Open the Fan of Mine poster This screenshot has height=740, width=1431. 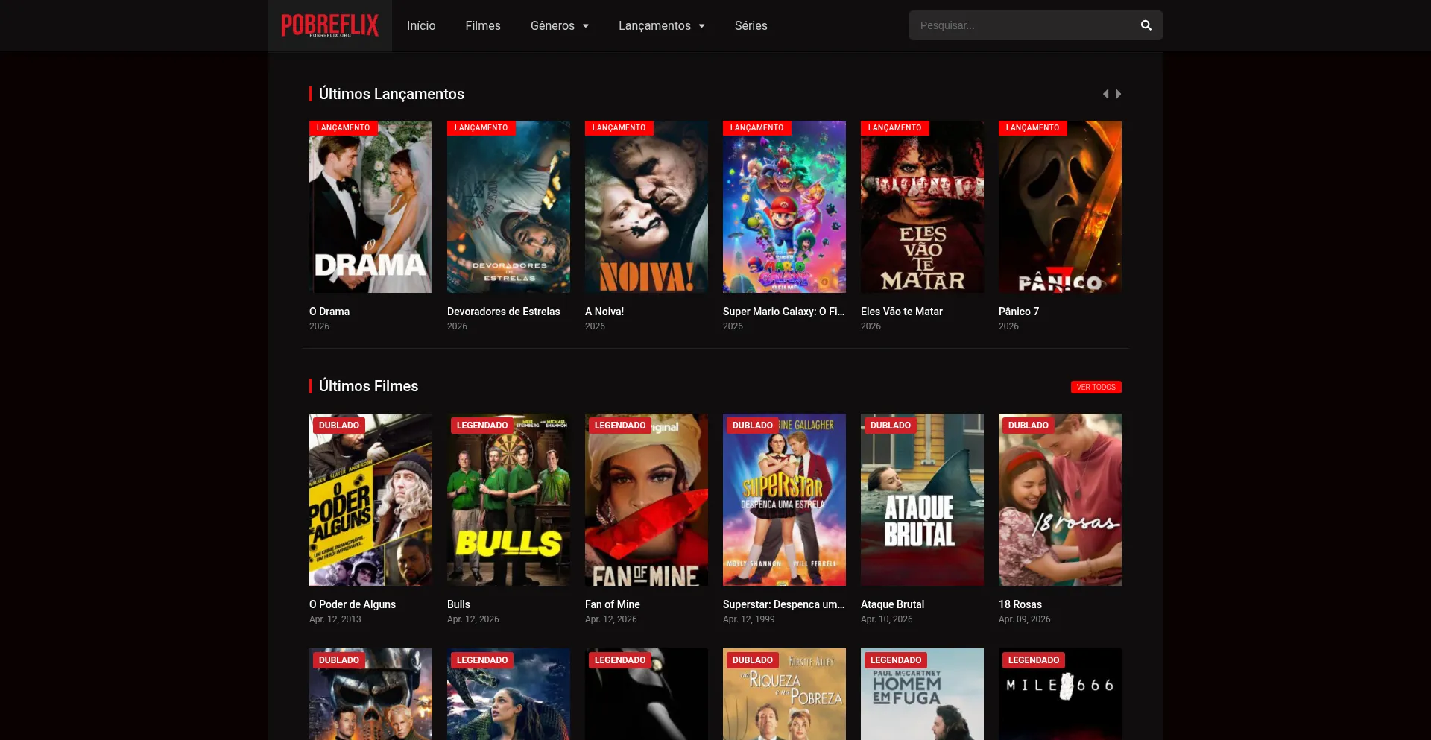[x=646, y=499]
